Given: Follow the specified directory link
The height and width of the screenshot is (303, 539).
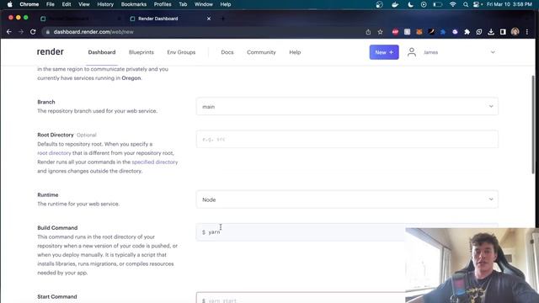Looking at the screenshot, I should tap(155, 162).
